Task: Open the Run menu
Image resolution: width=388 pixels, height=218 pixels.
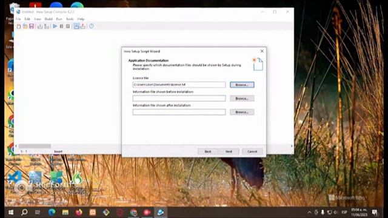Action: pos(59,19)
